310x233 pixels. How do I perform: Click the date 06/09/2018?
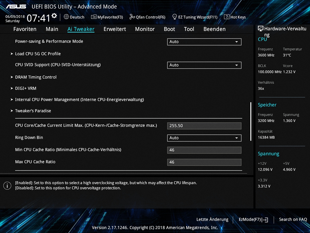click(x=15, y=17)
